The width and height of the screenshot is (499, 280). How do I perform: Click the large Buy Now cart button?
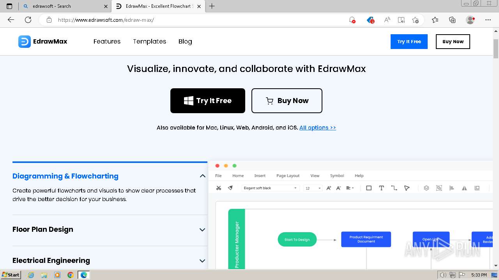pos(287,101)
